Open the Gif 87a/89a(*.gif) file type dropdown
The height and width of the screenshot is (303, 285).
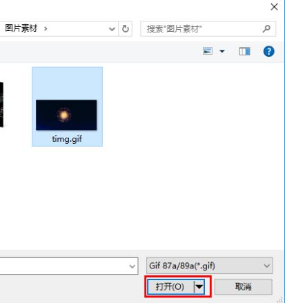210,266
